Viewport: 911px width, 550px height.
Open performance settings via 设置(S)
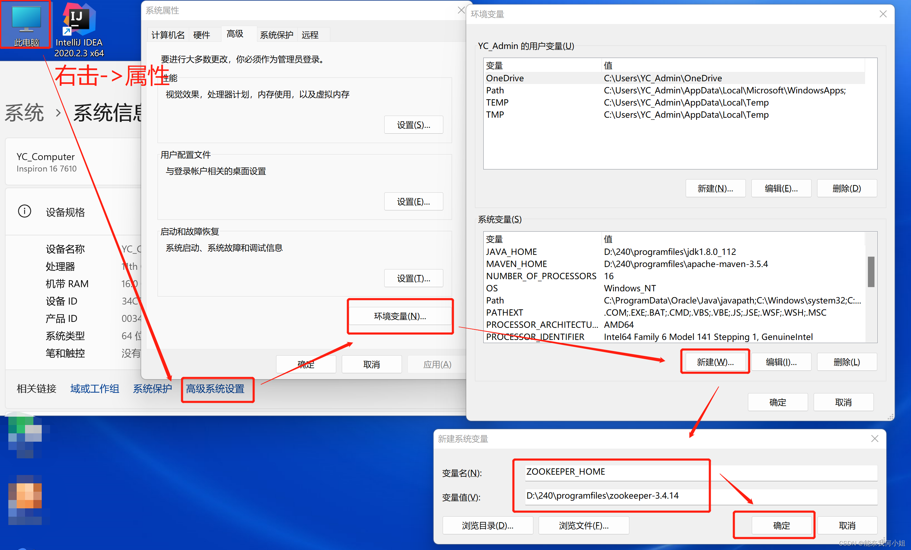click(x=413, y=125)
